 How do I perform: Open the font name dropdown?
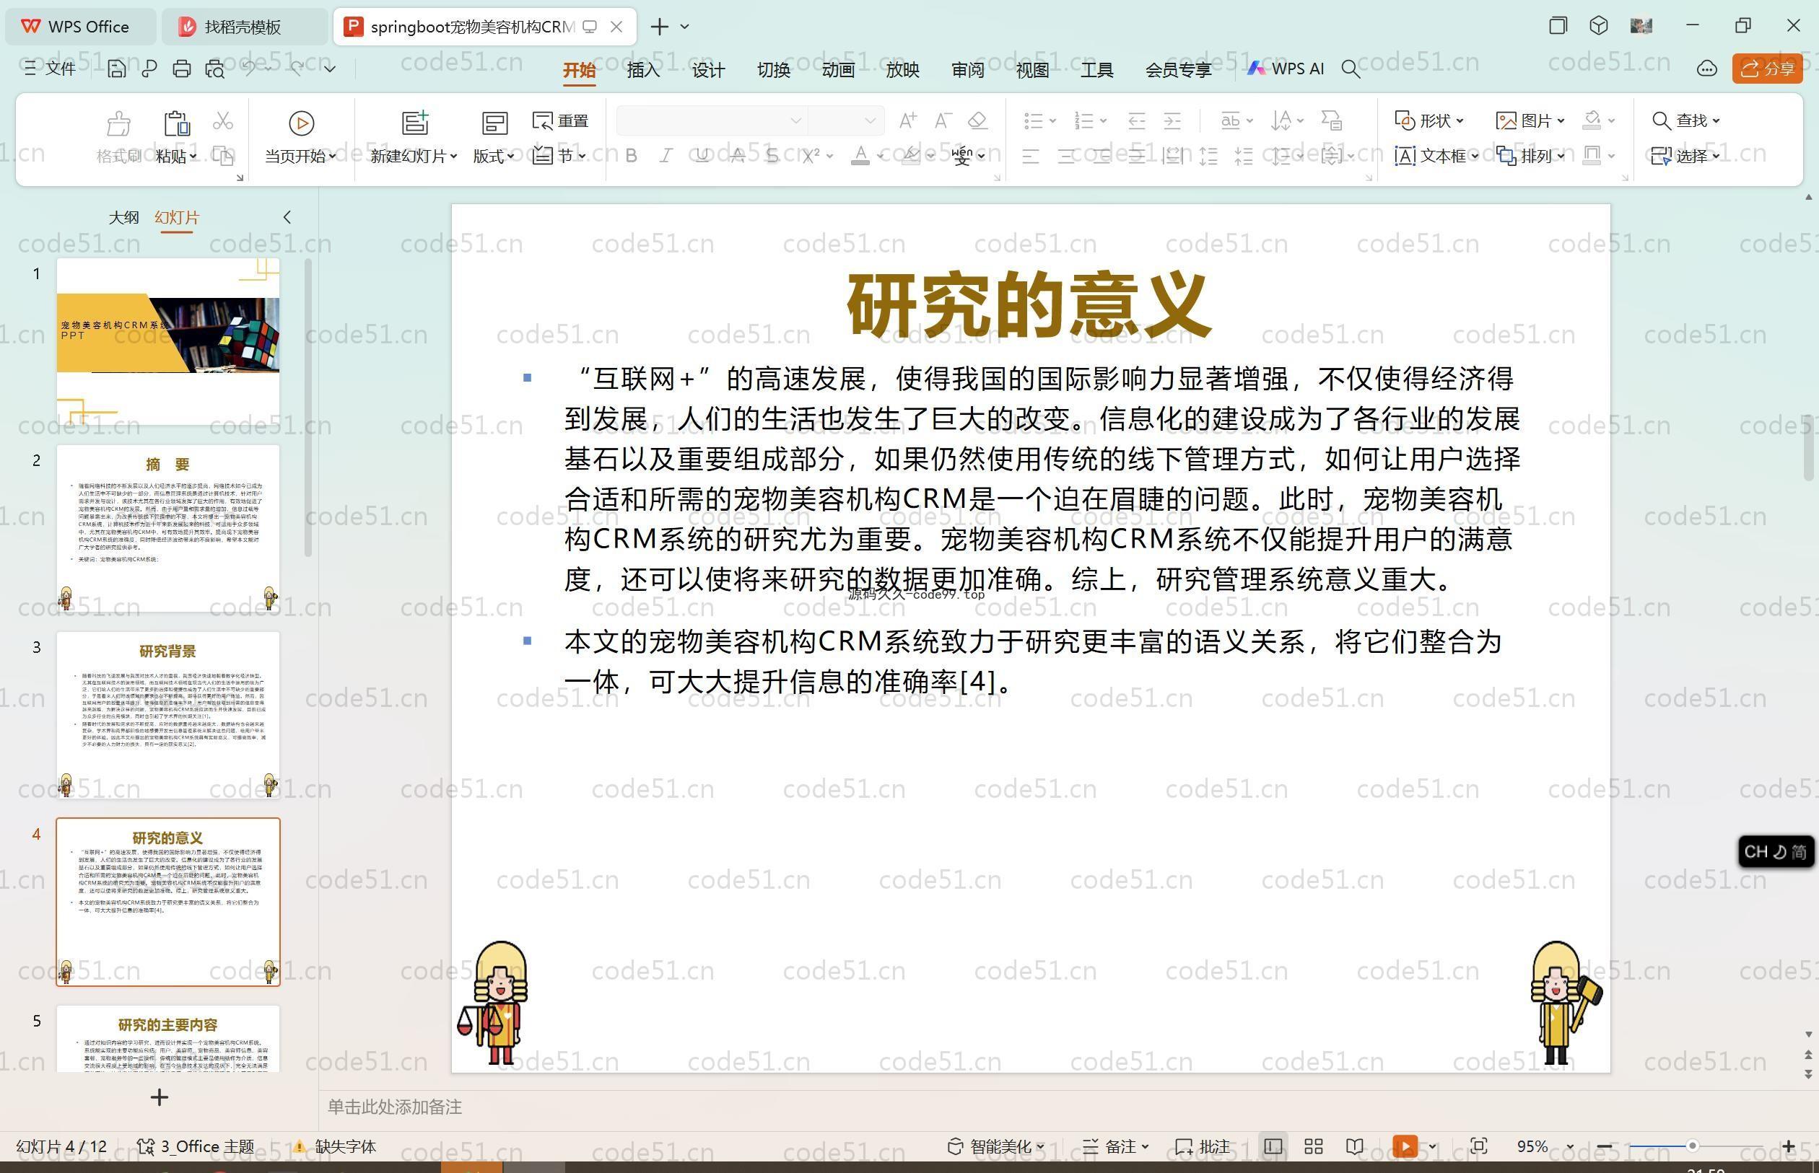795,120
